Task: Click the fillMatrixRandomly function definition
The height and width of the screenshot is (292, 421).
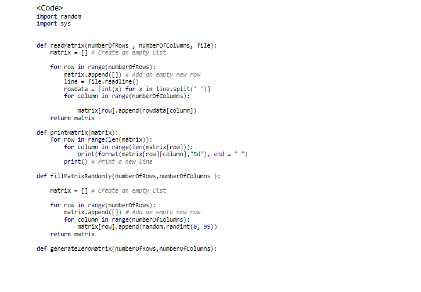Action: (128, 176)
